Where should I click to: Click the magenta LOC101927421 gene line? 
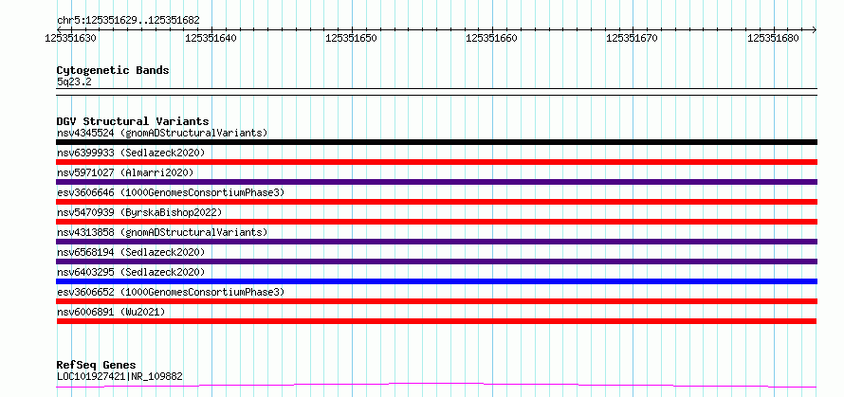click(x=436, y=385)
